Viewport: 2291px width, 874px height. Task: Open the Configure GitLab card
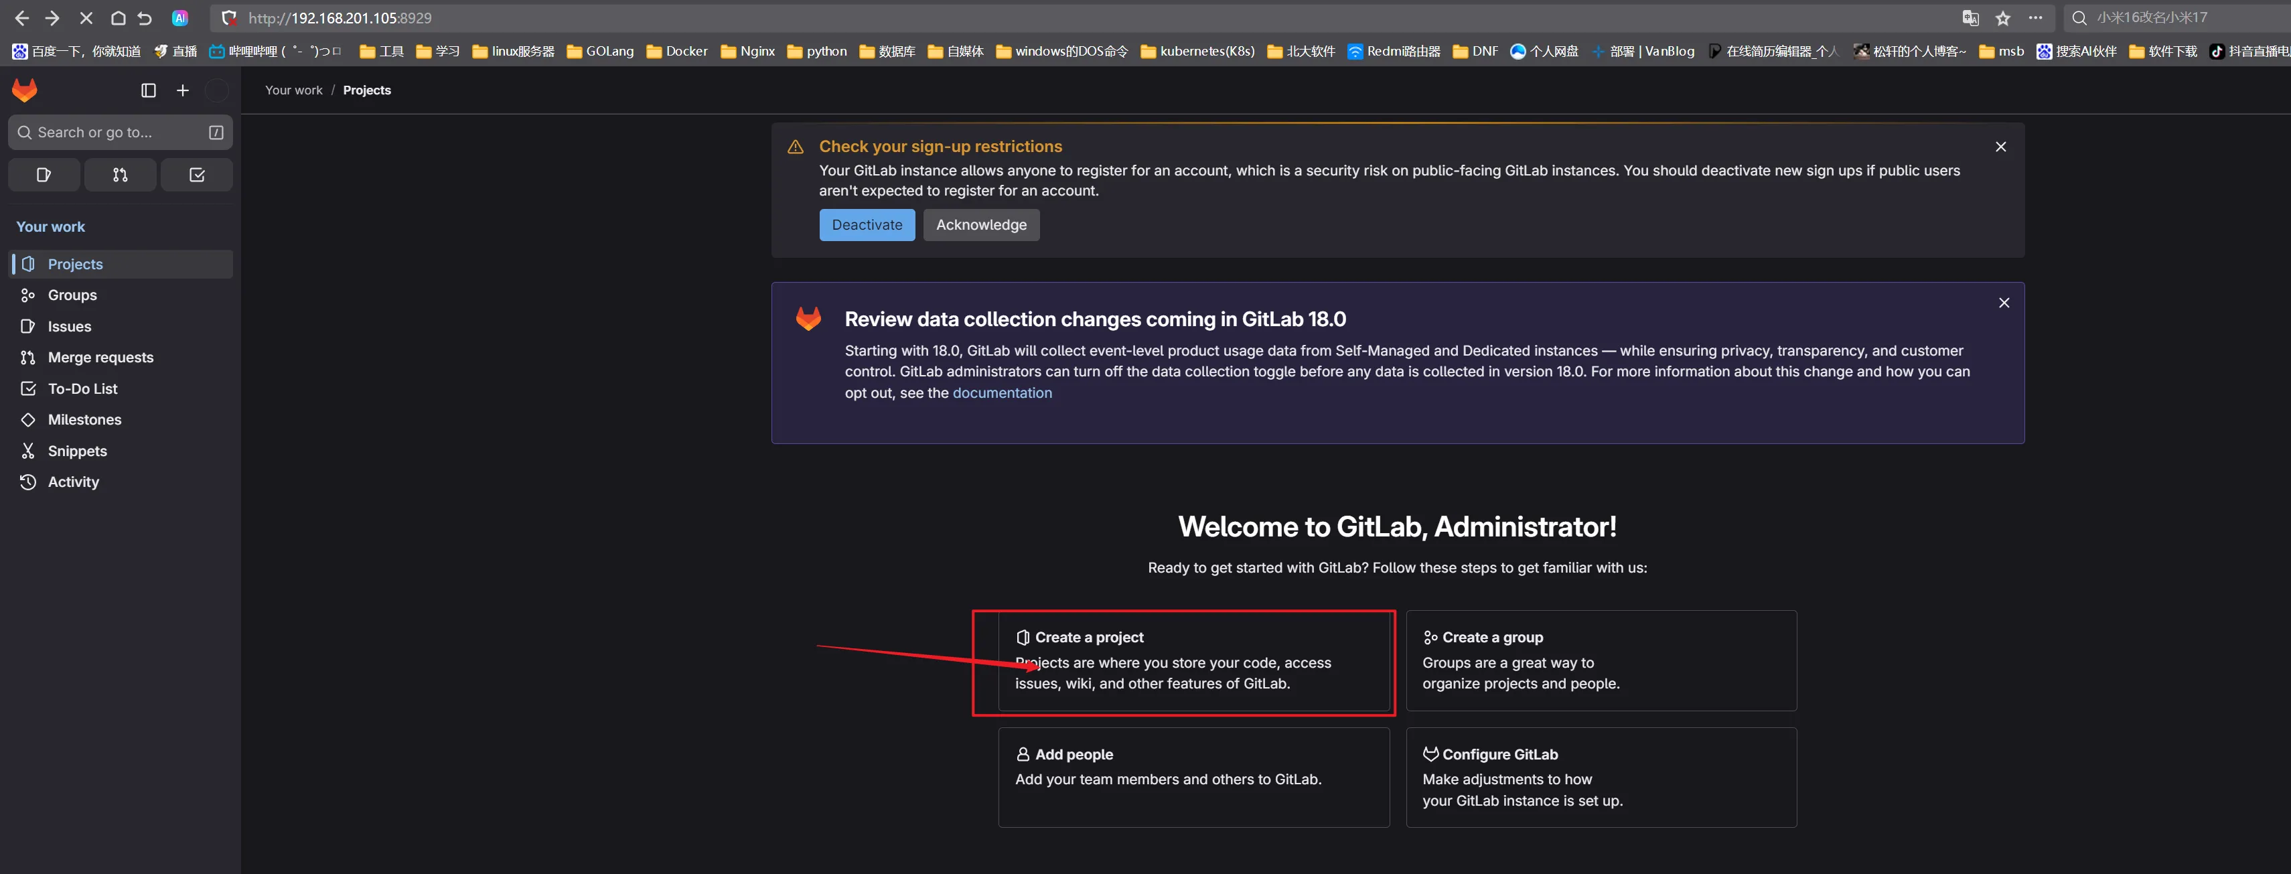point(1601,777)
